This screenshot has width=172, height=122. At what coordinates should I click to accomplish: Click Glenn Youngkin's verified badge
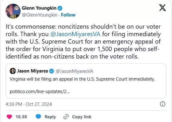pyautogui.click(x=60, y=8)
